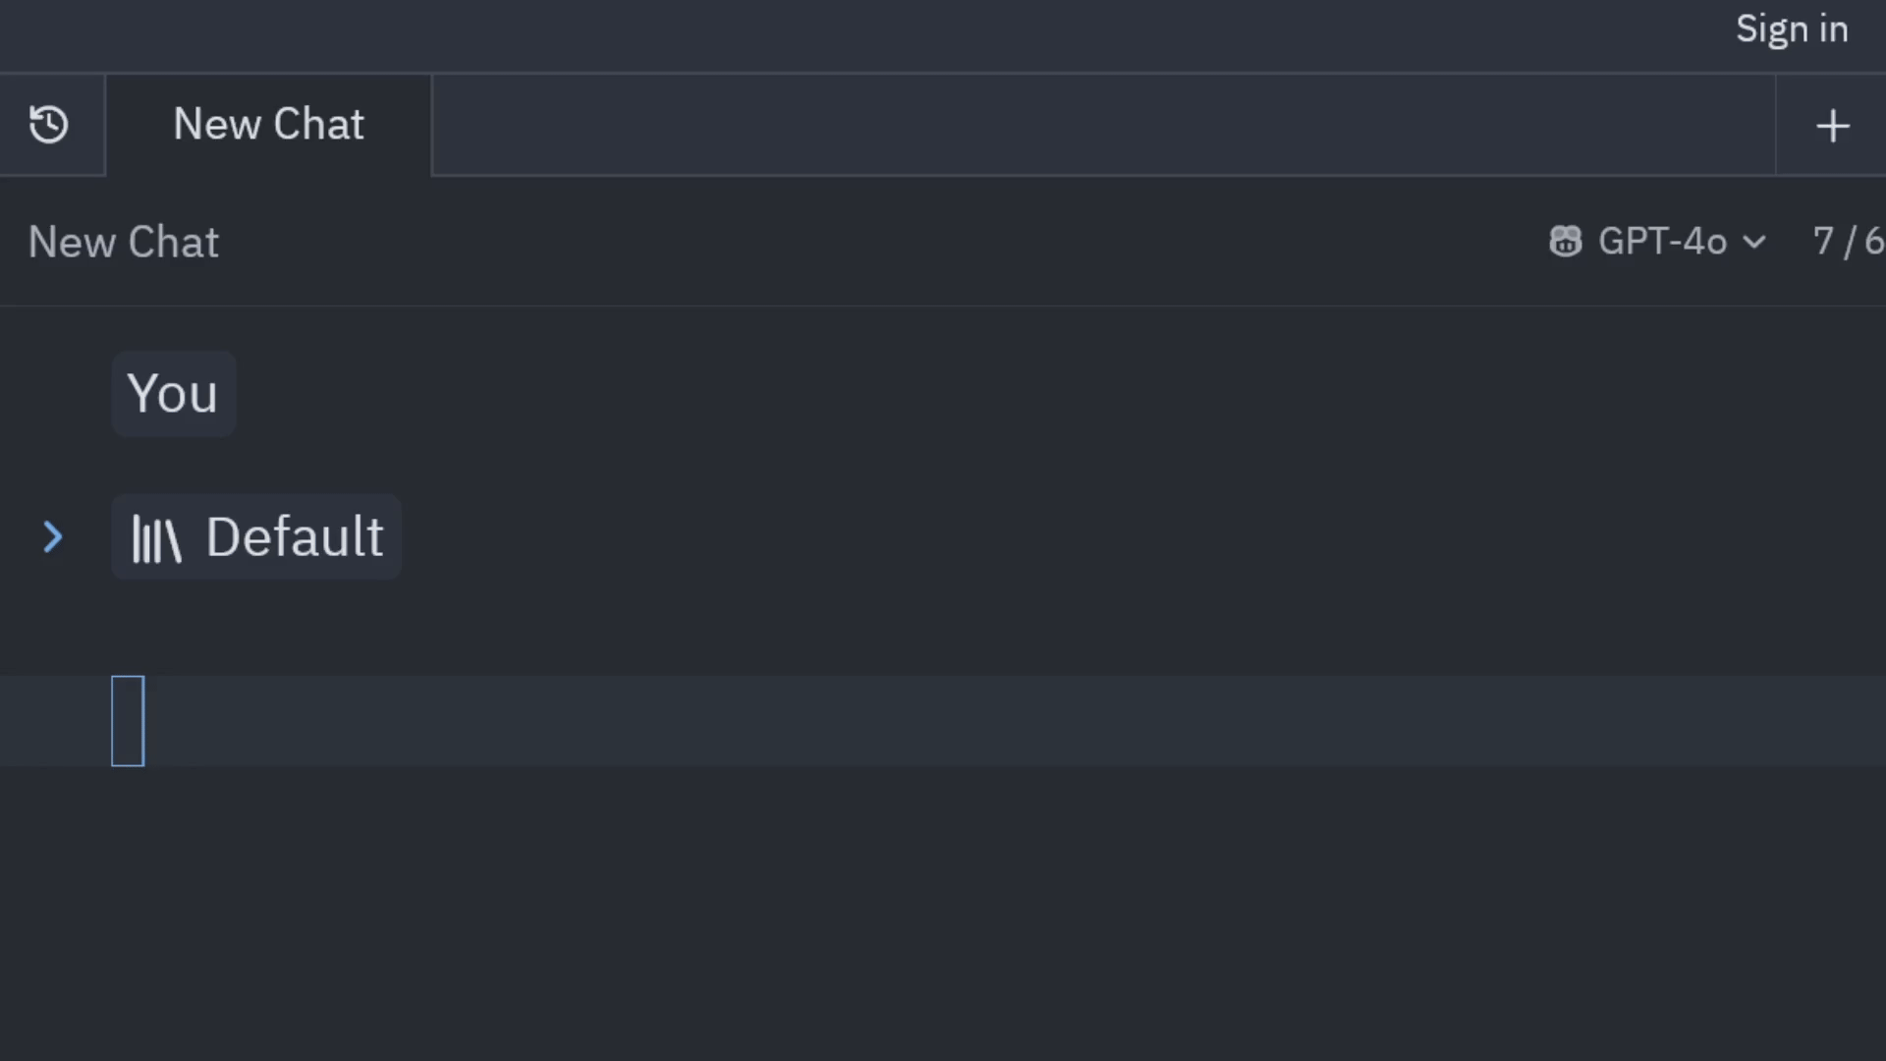Open the GPT-4o model dropdown
Image resolution: width=1886 pixels, height=1061 pixels.
coord(1661,242)
